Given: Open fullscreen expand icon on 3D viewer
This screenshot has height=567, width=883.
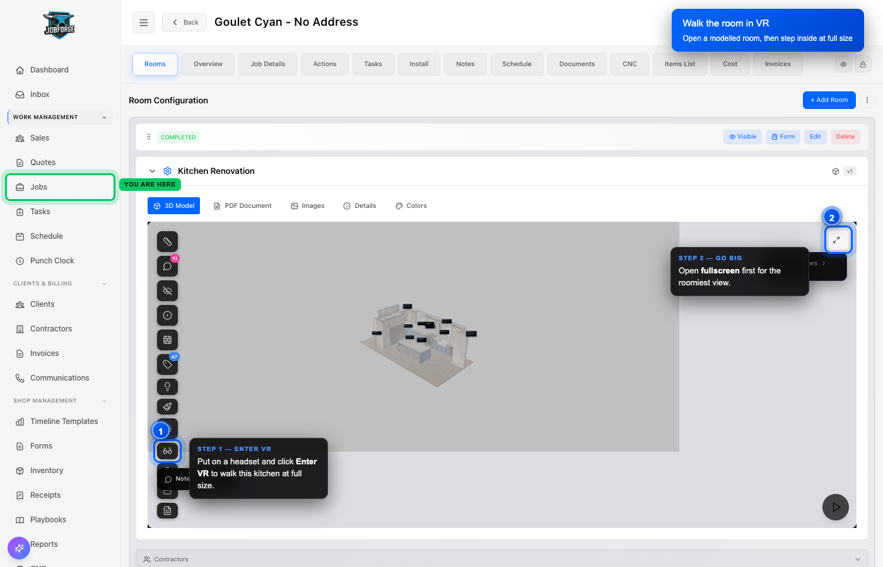Looking at the screenshot, I should [x=836, y=239].
